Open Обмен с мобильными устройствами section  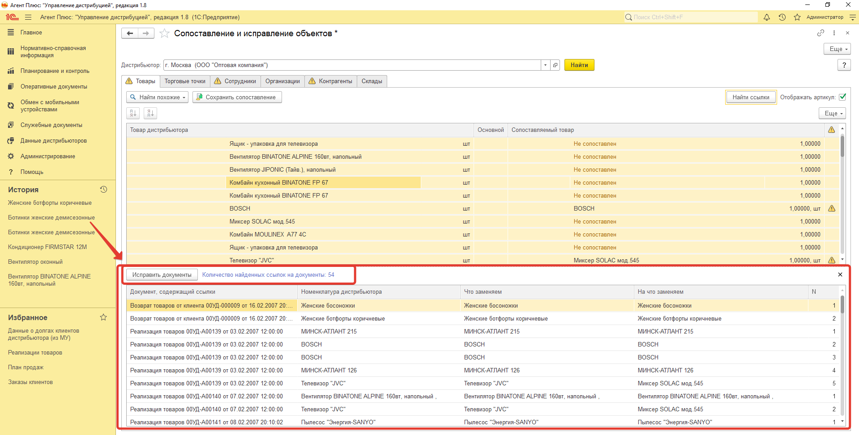click(50, 106)
